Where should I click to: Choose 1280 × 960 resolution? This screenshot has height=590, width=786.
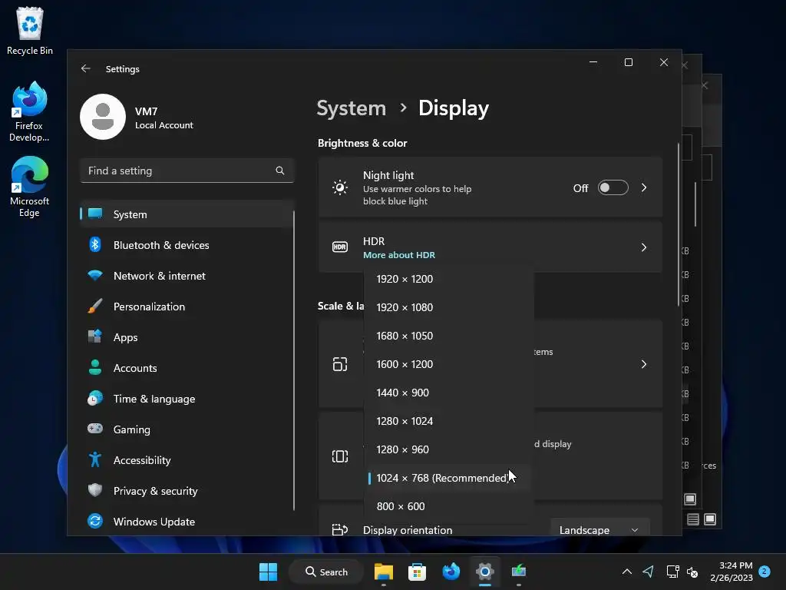coord(448,449)
